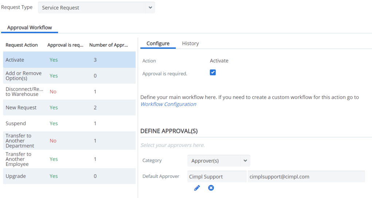This screenshot has width=372, height=198.
Task: Select the Configure tab
Action: 158,43
